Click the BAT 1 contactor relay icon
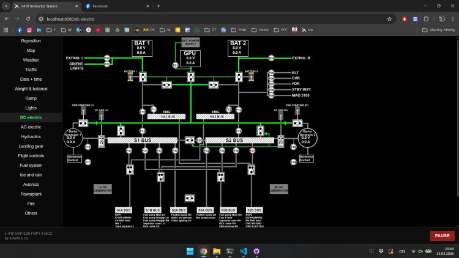The width and height of the screenshot is (459, 258). click(x=143, y=76)
